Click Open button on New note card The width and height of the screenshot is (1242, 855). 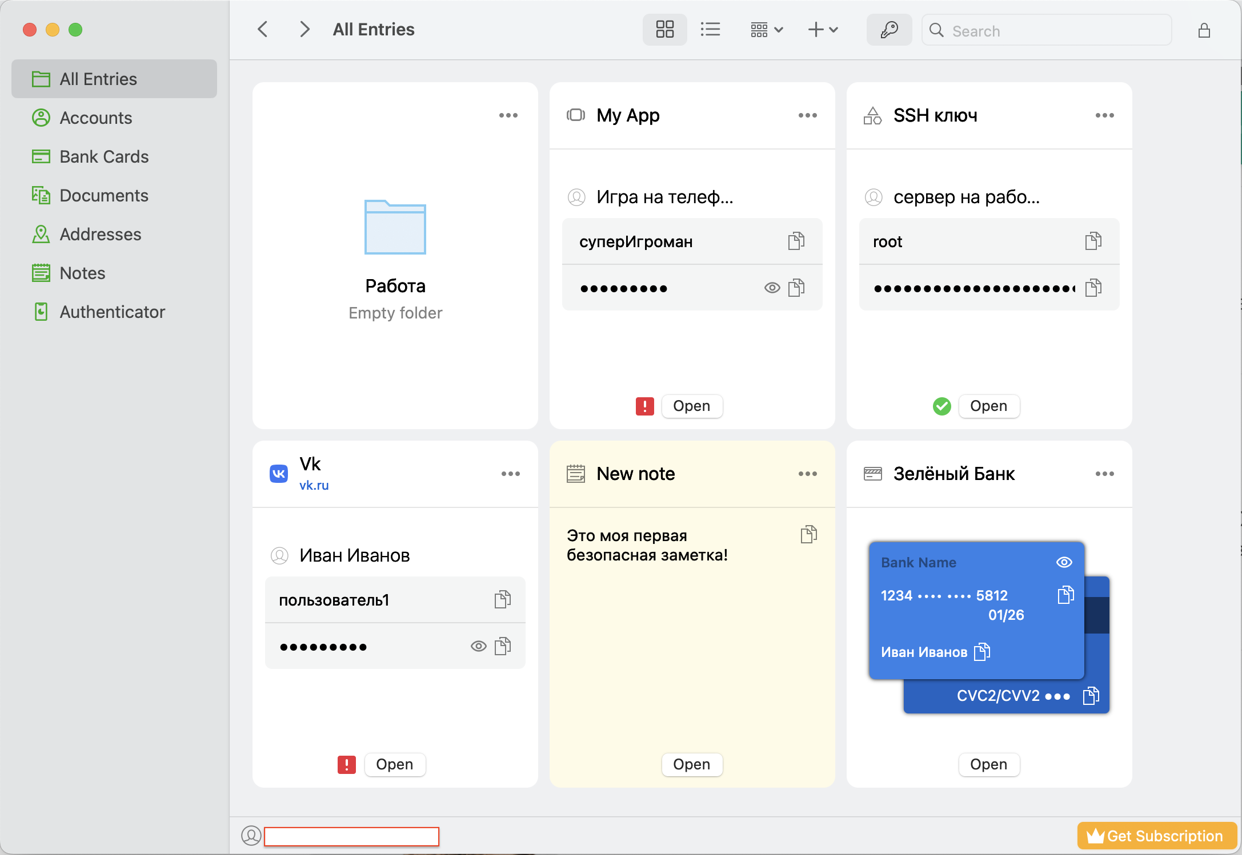click(x=692, y=764)
